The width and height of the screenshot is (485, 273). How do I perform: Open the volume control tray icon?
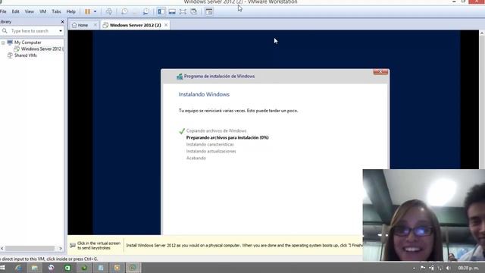[x=448, y=268]
